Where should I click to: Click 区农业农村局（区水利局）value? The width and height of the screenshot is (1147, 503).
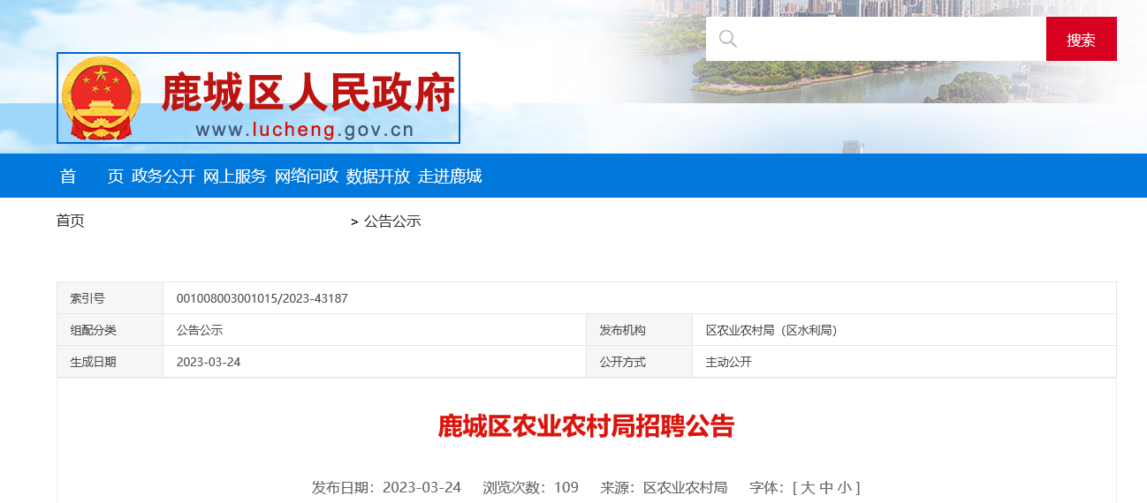tap(771, 330)
